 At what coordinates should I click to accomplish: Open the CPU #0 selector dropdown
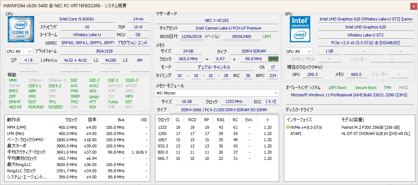point(19,51)
